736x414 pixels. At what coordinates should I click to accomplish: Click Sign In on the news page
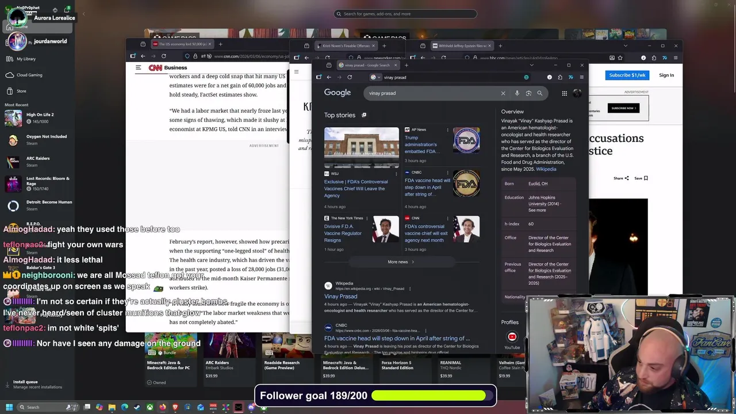click(666, 75)
